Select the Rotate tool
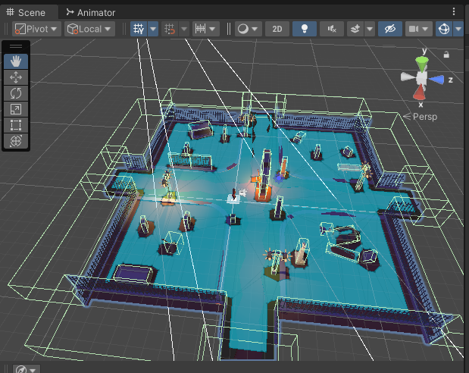469x373 pixels. 16,93
